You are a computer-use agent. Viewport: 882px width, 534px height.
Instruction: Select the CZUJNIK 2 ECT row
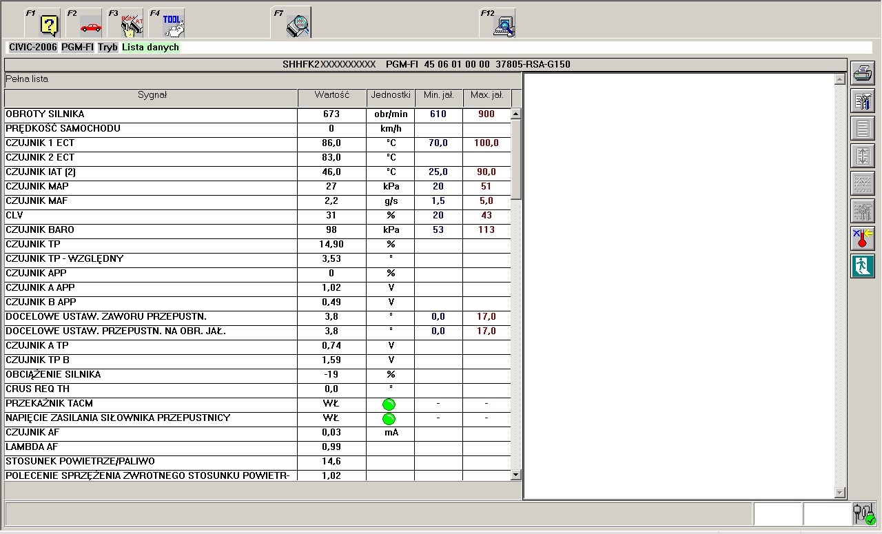(258, 158)
